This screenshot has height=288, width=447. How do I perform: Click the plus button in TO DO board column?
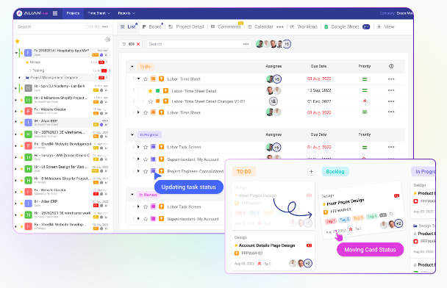(x=311, y=171)
